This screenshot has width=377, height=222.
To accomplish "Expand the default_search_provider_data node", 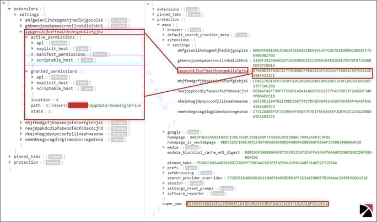I will (165, 35).
